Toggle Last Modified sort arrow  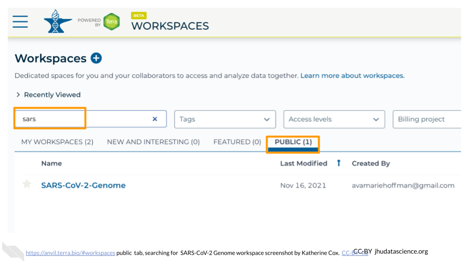click(339, 163)
